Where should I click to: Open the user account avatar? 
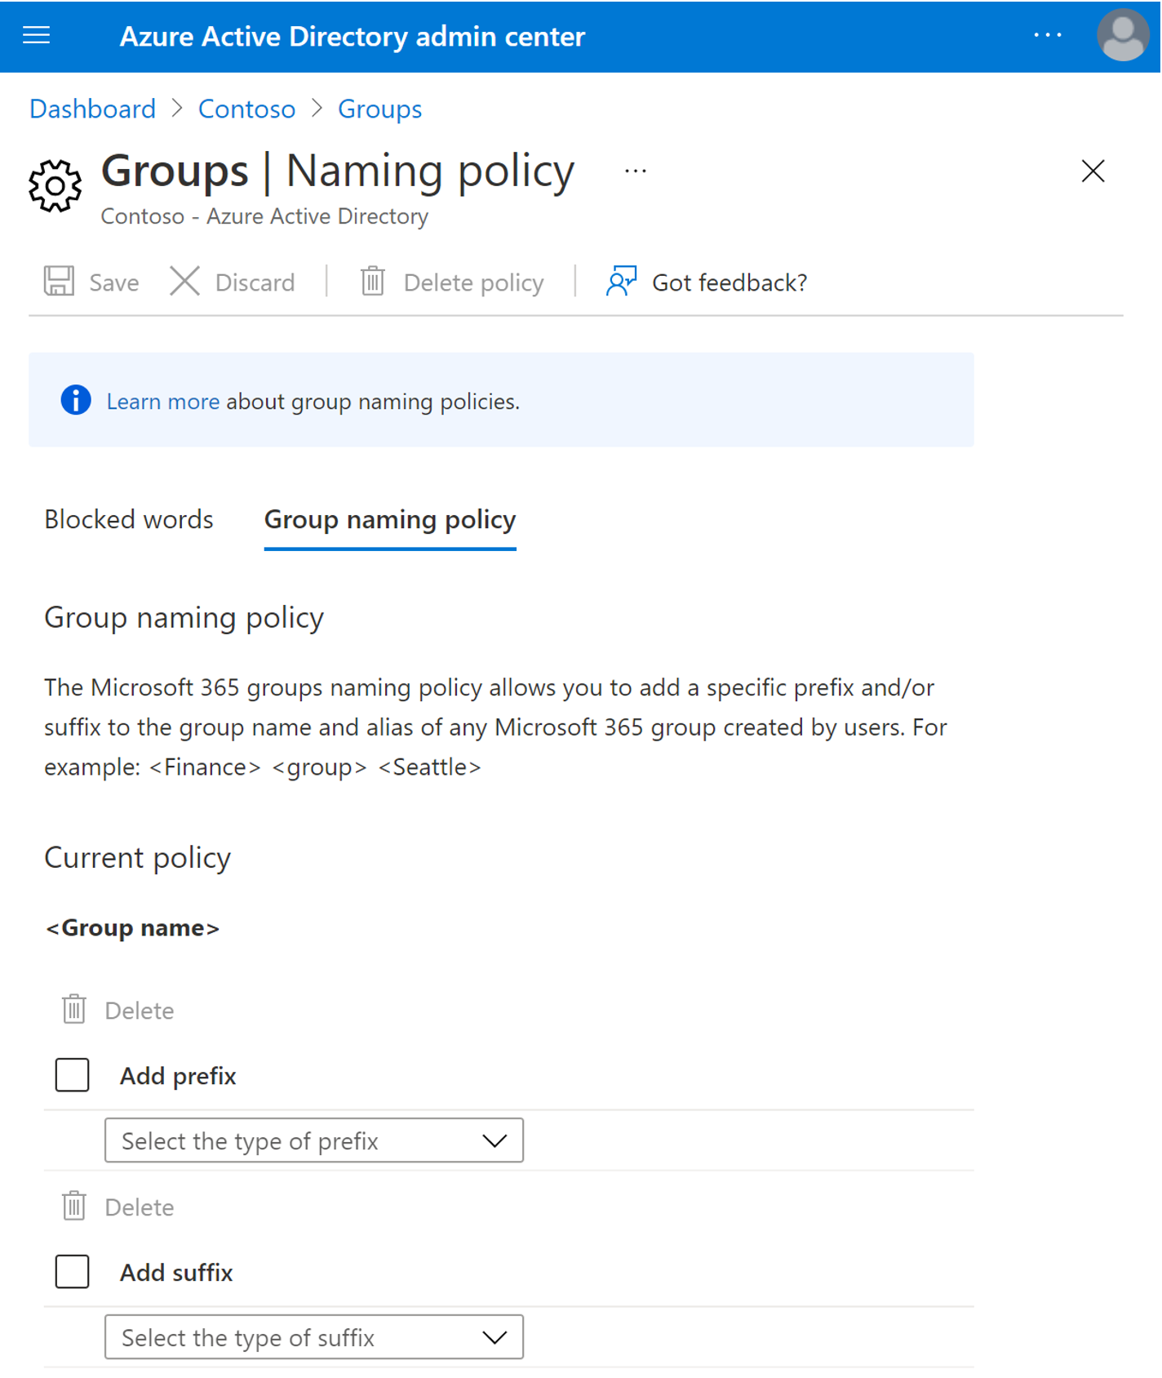coord(1123,35)
